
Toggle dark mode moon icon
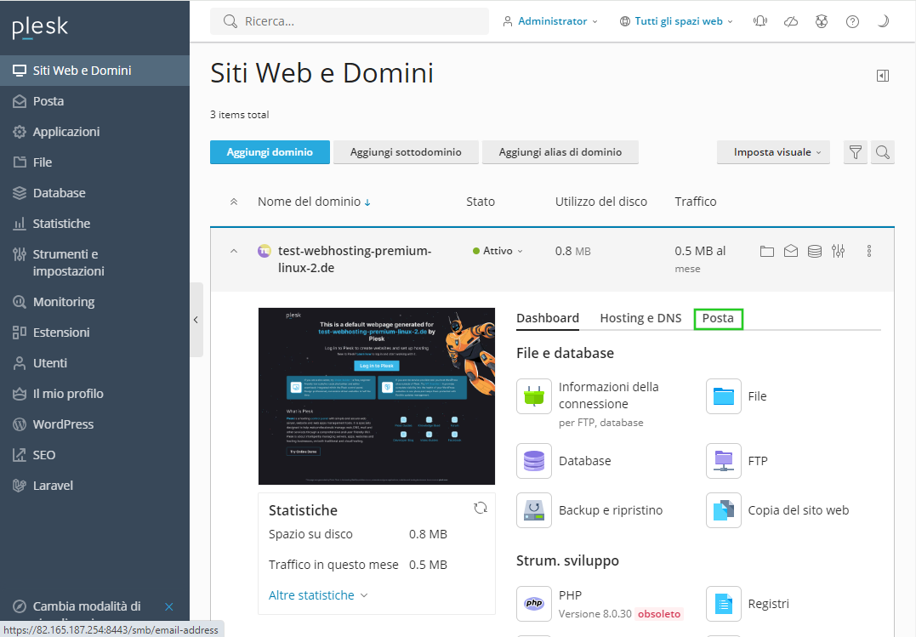(x=884, y=21)
